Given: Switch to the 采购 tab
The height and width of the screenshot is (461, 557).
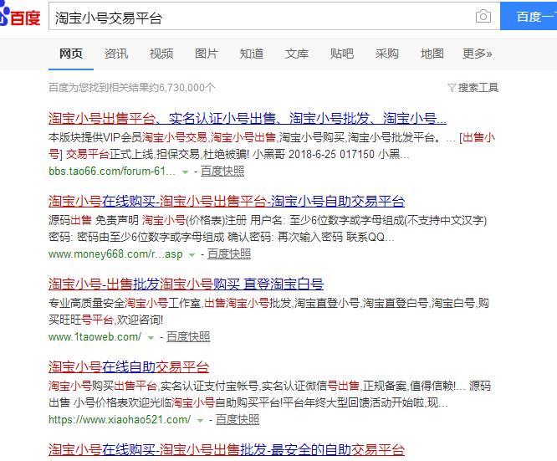Looking at the screenshot, I should 387,54.
